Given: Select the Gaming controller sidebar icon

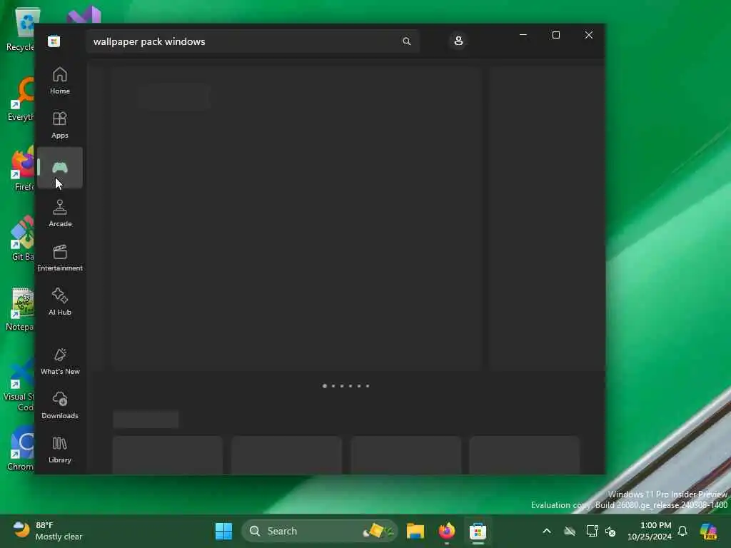Looking at the screenshot, I should point(60,168).
